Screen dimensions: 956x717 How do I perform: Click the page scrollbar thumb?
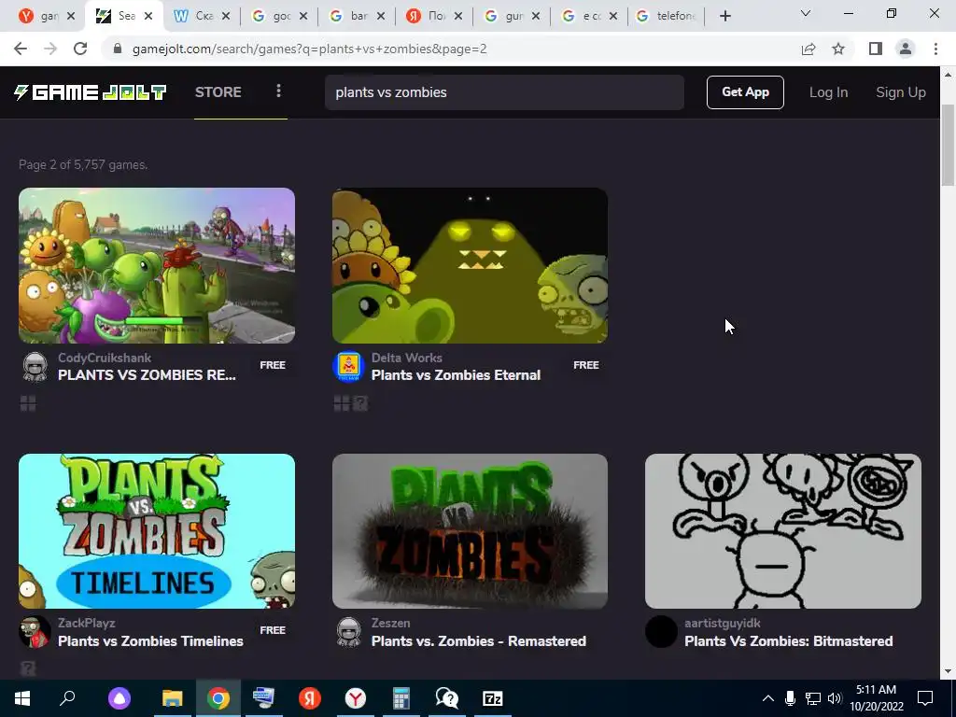948,145
